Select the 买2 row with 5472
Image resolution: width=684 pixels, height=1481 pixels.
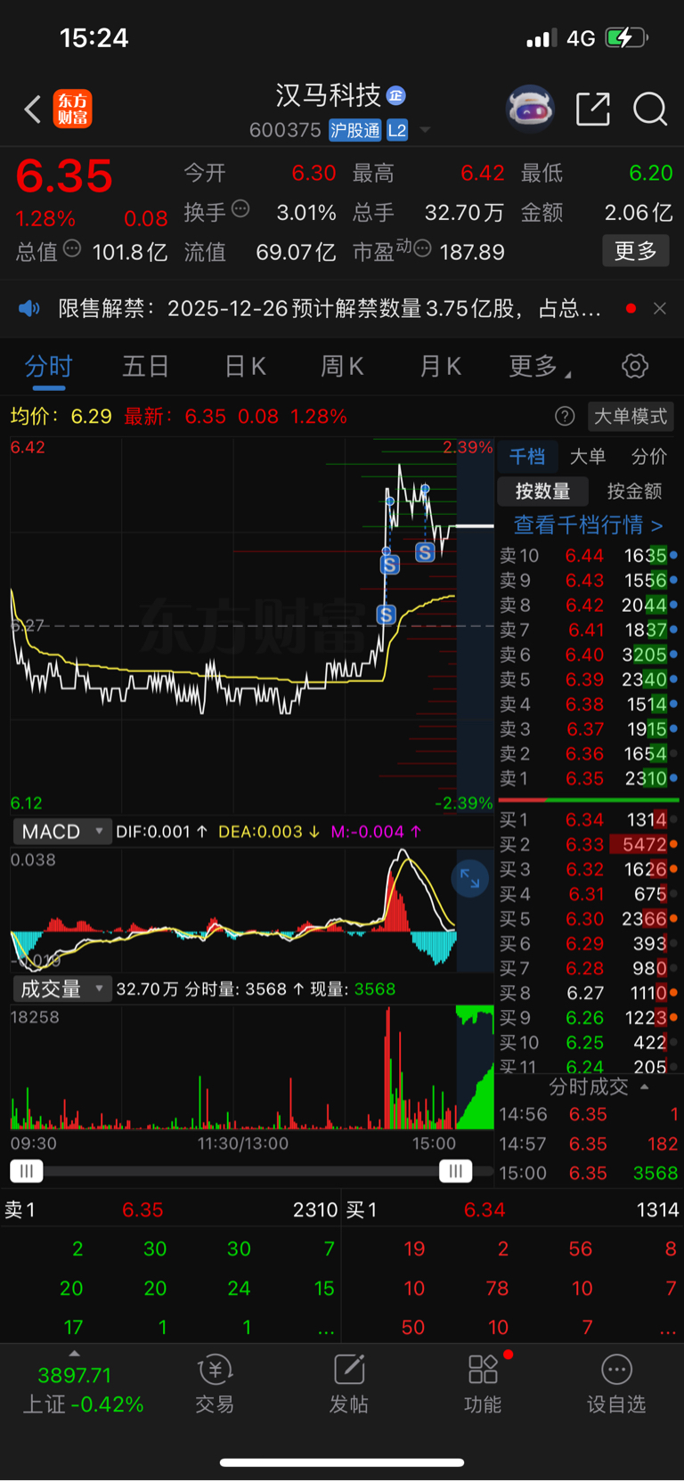pos(588,844)
